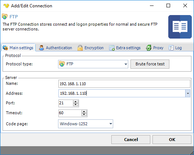Expand the Address dropdown arrow

188,93
